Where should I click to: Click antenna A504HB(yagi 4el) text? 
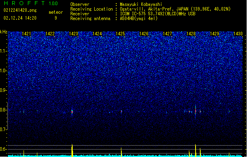[x=139, y=18]
